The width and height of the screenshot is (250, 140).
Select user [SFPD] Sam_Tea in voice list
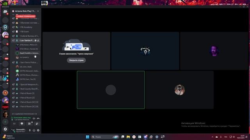27,79
